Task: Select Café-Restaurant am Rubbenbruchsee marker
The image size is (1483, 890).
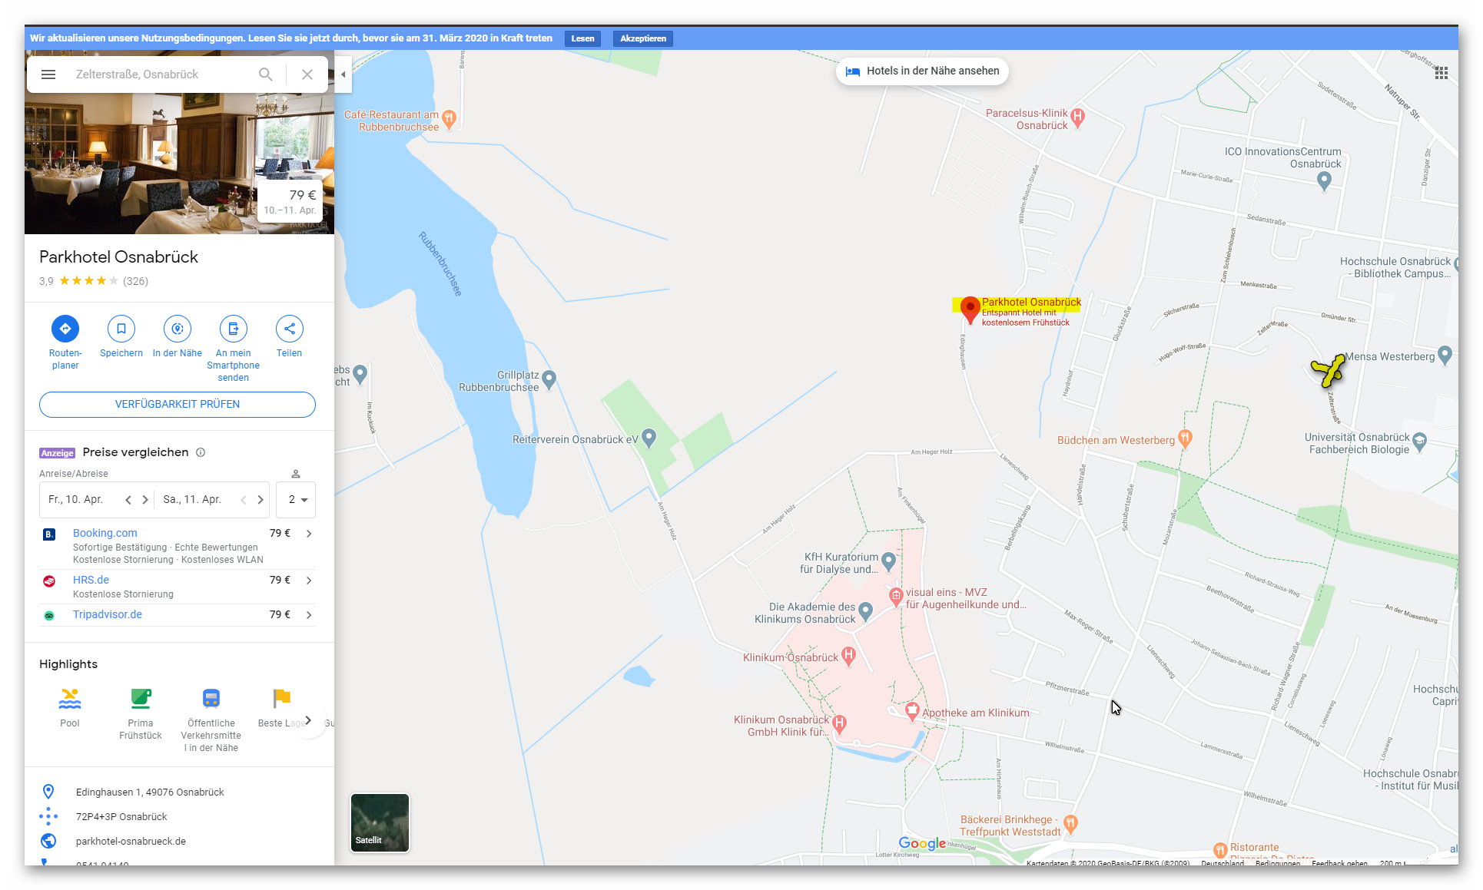Action: click(450, 118)
